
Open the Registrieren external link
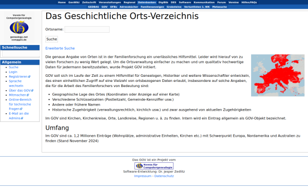click(20, 77)
